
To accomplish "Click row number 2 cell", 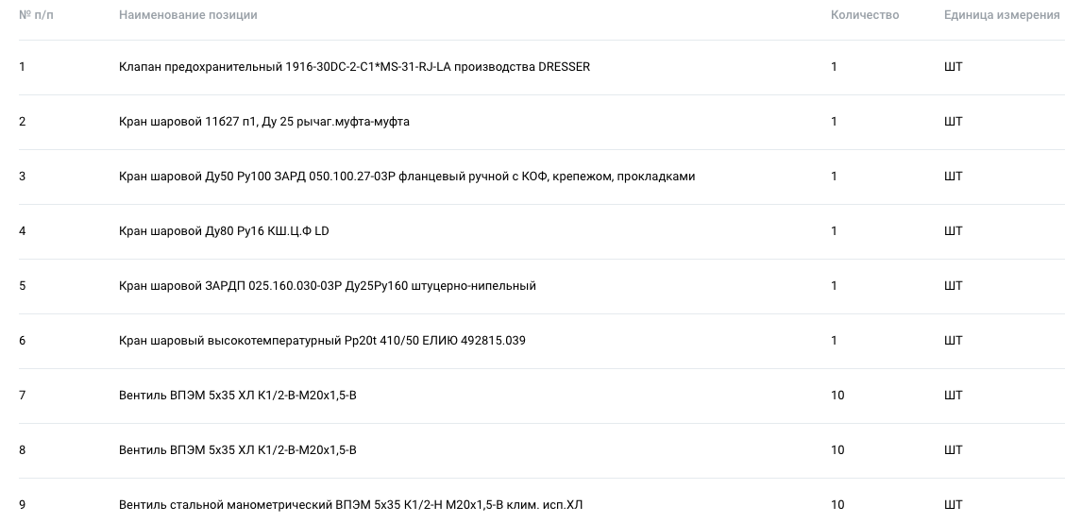I will point(23,123).
